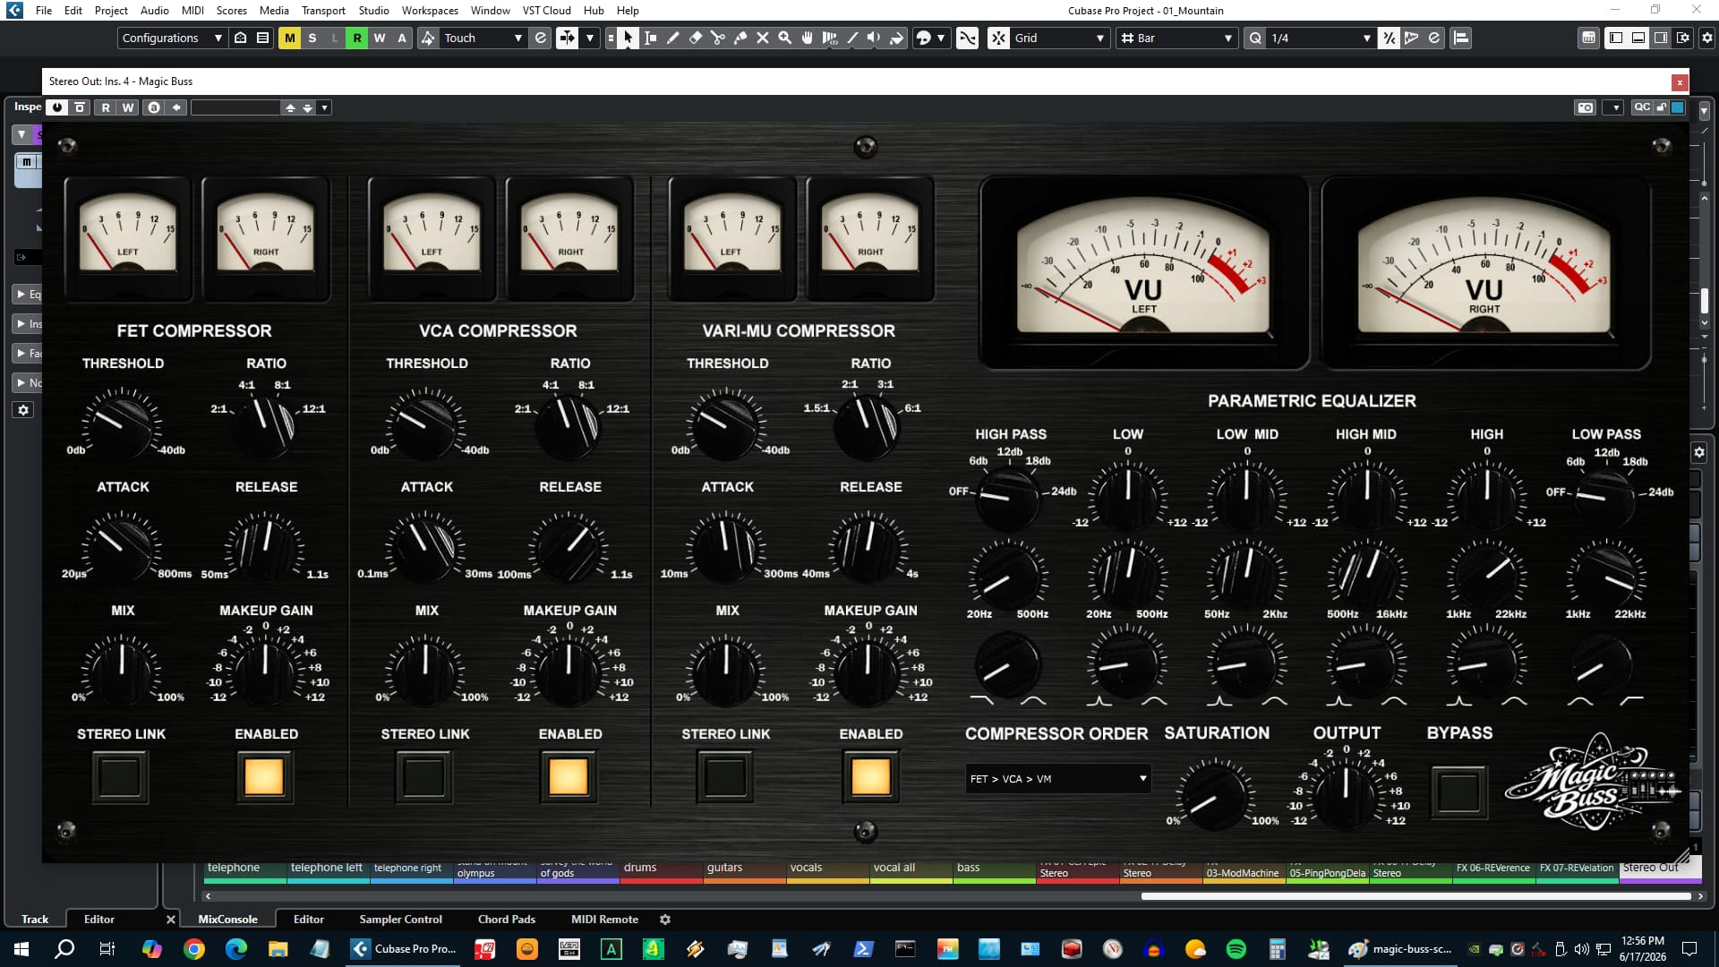The width and height of the screenshot is (1719, 967).
Task: Select the Draw pencil tool
Action: point(672,38)
